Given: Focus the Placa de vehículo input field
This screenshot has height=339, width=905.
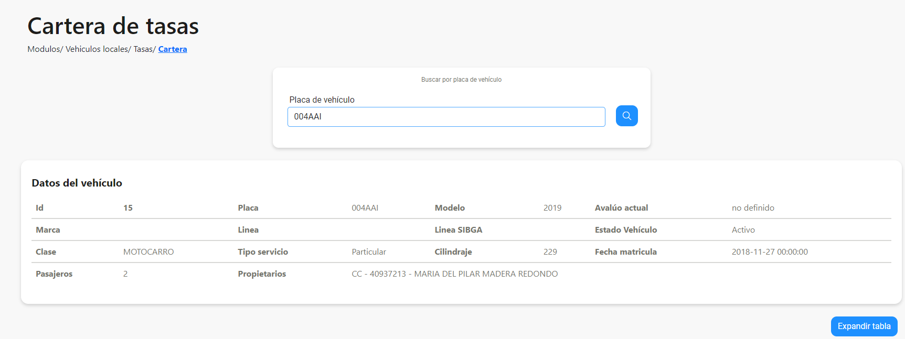Looking at the screenshot, I should click(446, 117).
